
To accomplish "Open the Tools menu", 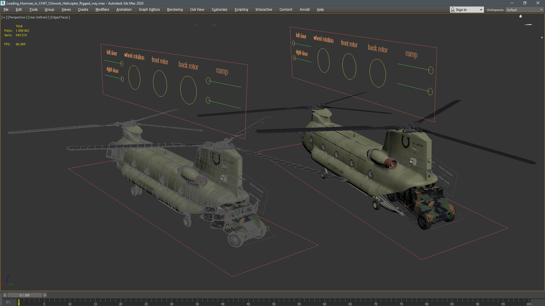I will (33, 10).
